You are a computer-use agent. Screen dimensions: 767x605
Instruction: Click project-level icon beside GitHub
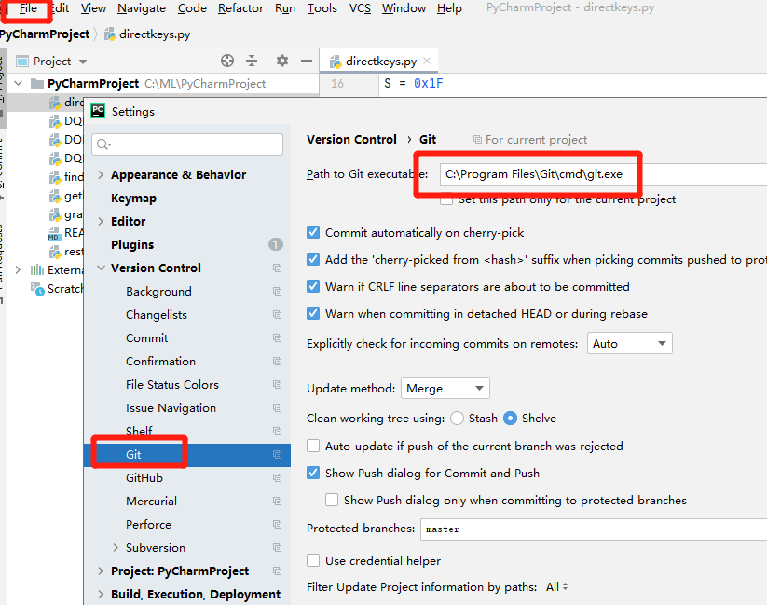pyautogui.click(x=278, y=477)
